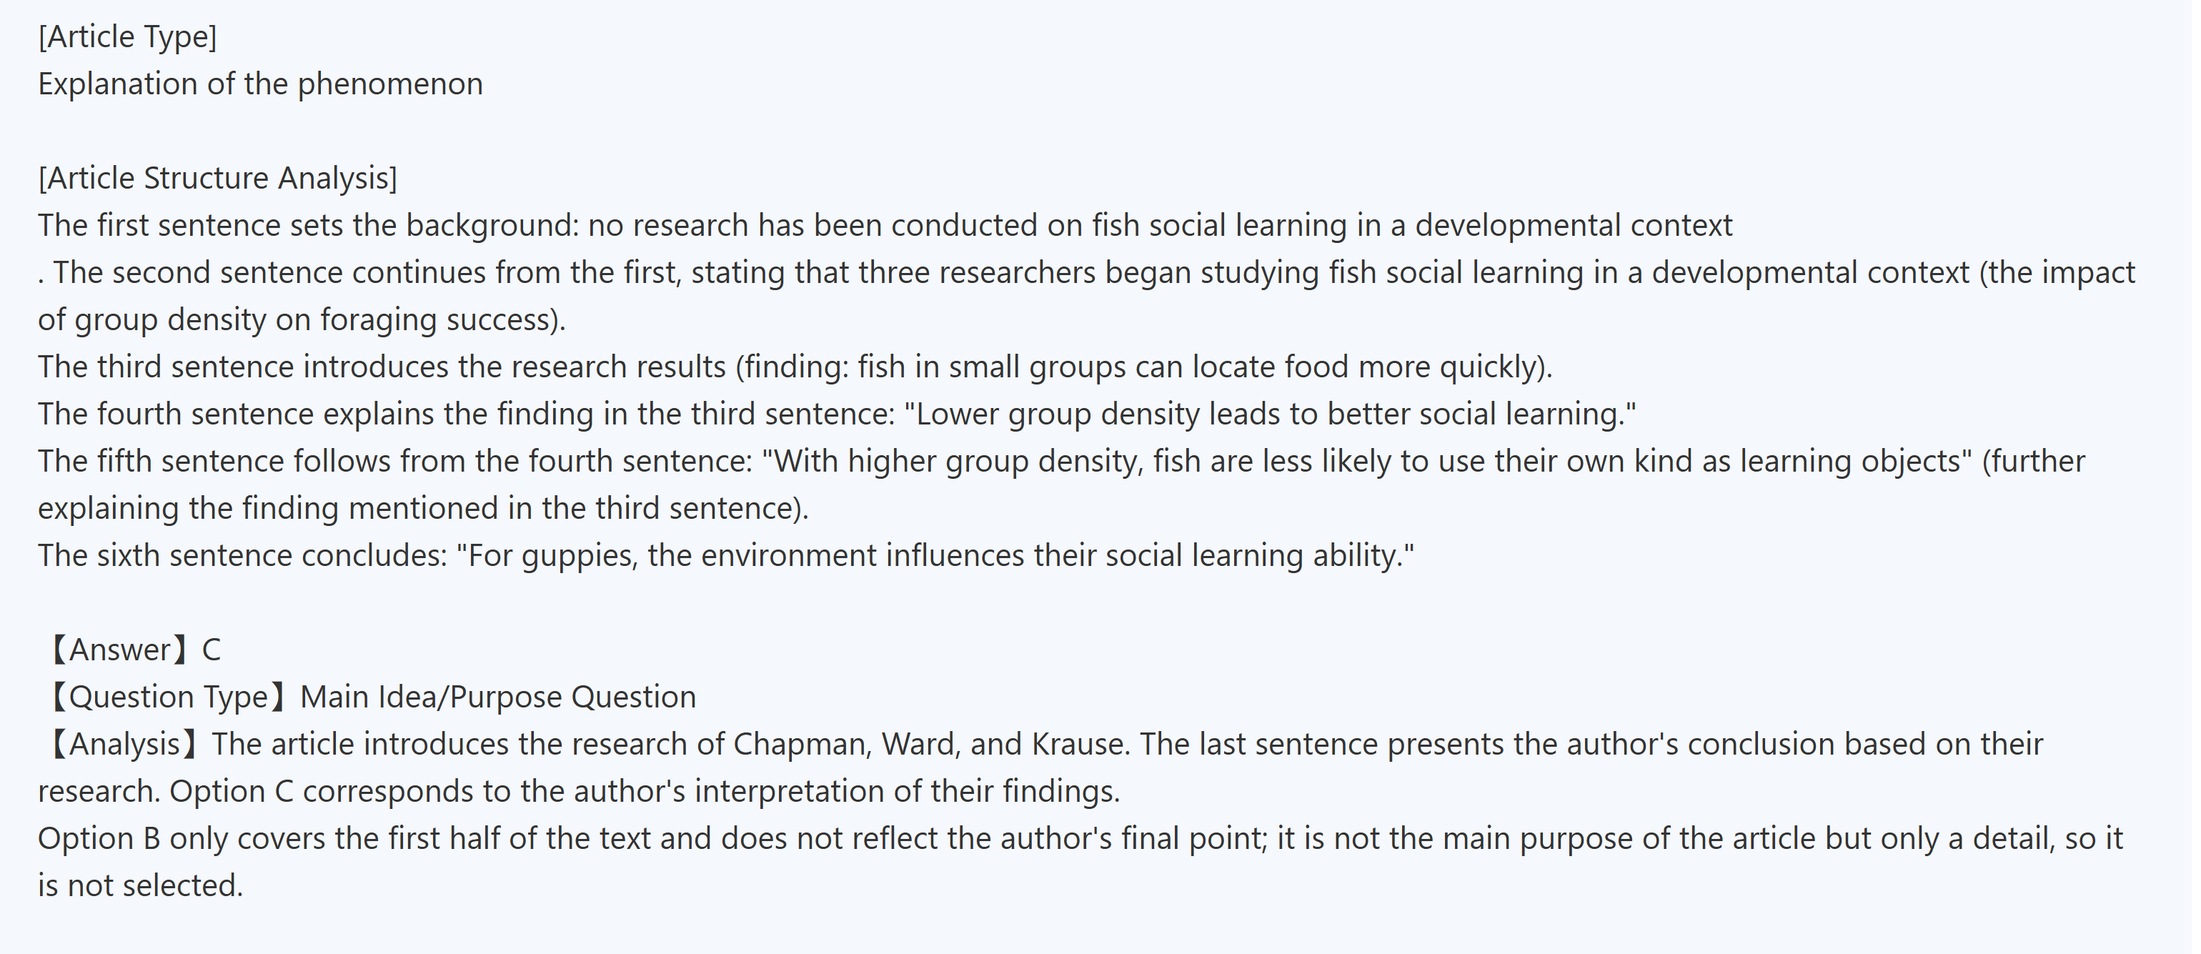Click the line starting 'The sixth sentence concludes'

coord(726,555)
